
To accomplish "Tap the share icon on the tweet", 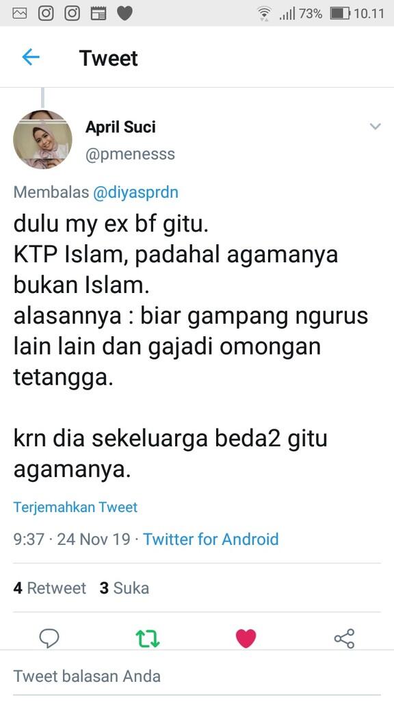I will 344,638.
